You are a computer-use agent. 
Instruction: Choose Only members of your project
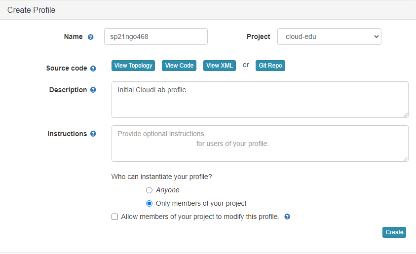pos(149,204)
